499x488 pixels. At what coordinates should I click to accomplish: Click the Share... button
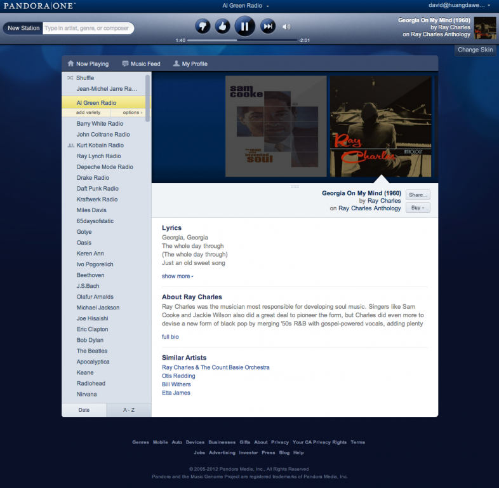[418, 195]
